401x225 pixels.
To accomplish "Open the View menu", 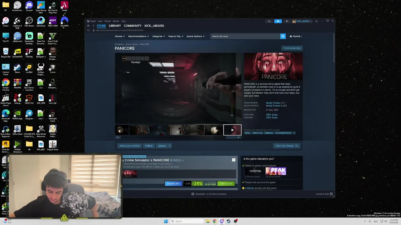I will [100, 21].
